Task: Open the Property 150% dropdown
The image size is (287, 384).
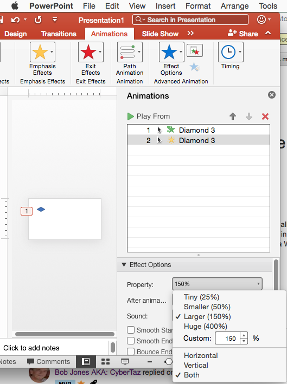Action: (x=217, y=284)
